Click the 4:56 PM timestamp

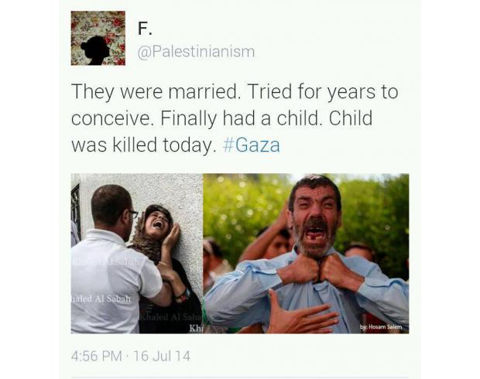[97, 356]
